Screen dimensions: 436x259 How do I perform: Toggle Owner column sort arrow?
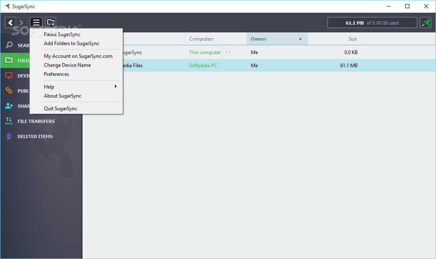coord(300,39)
